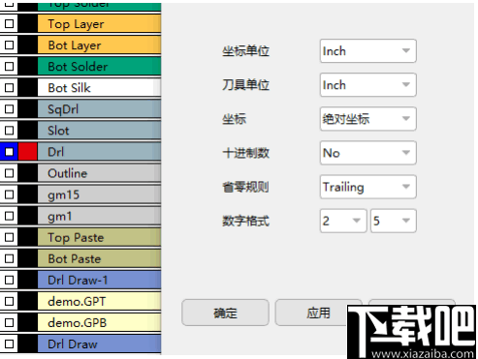Tick the Top Layer checkbox

(x=9, y=23)
